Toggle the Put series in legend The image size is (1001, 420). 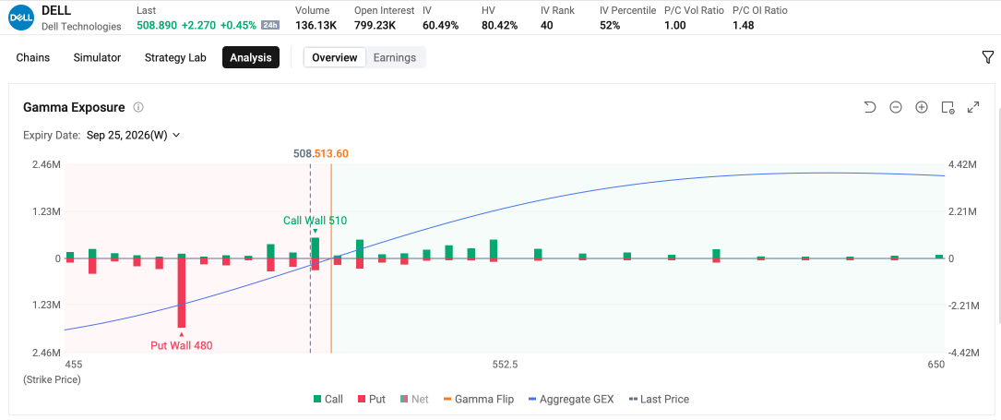371,399
